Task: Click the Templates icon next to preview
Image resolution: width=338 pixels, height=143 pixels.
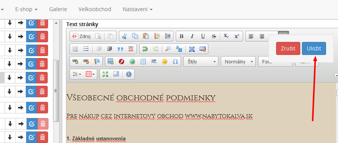Action: pos(111,36)
